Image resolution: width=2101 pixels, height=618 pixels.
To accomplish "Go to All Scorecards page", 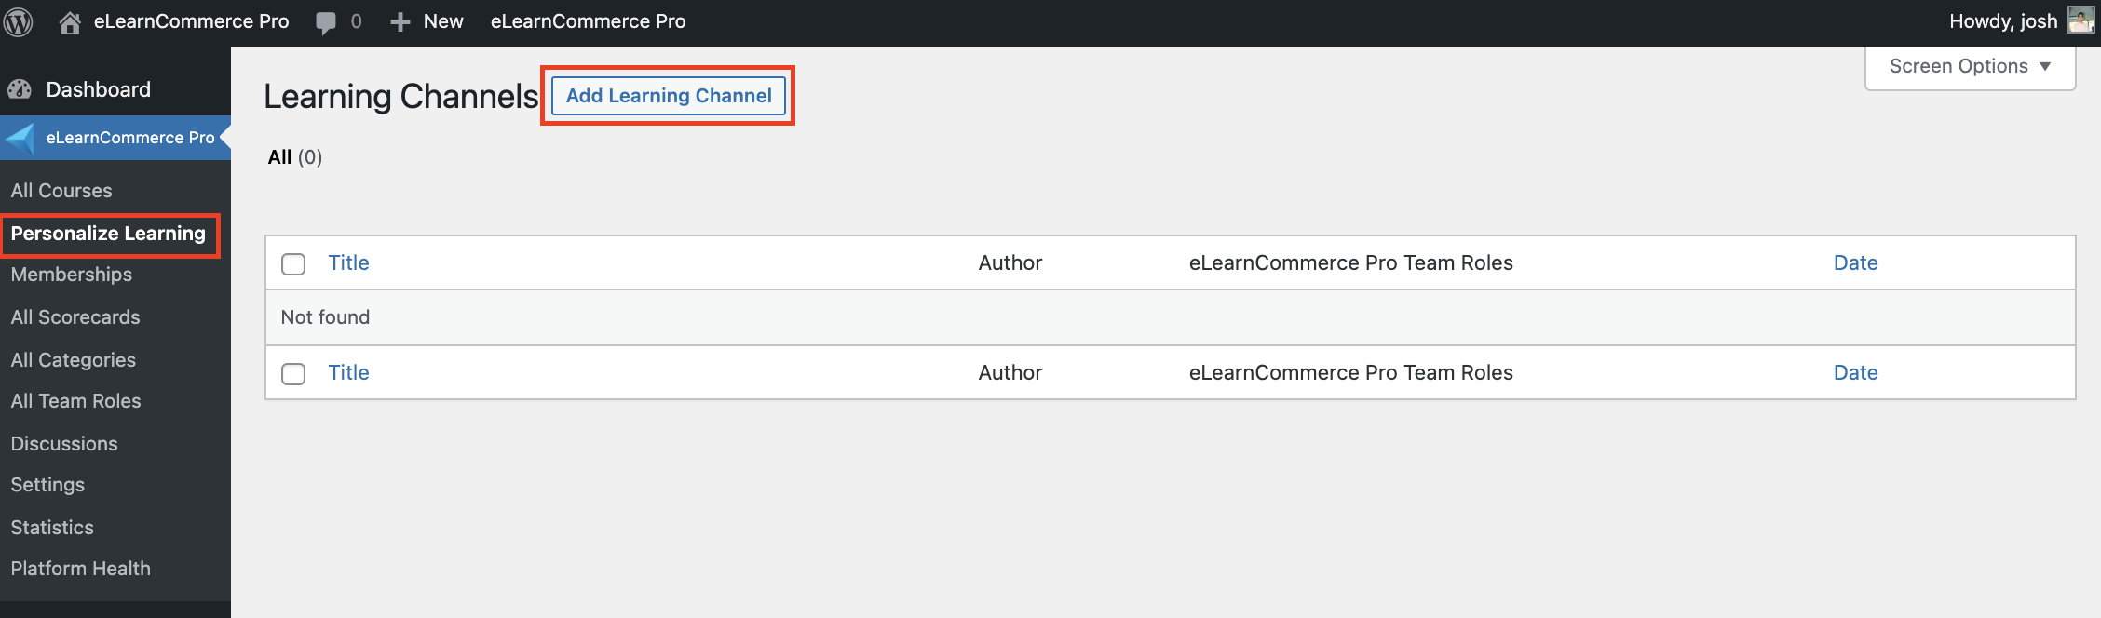I will pyautogui.click(x=75, y=317).
